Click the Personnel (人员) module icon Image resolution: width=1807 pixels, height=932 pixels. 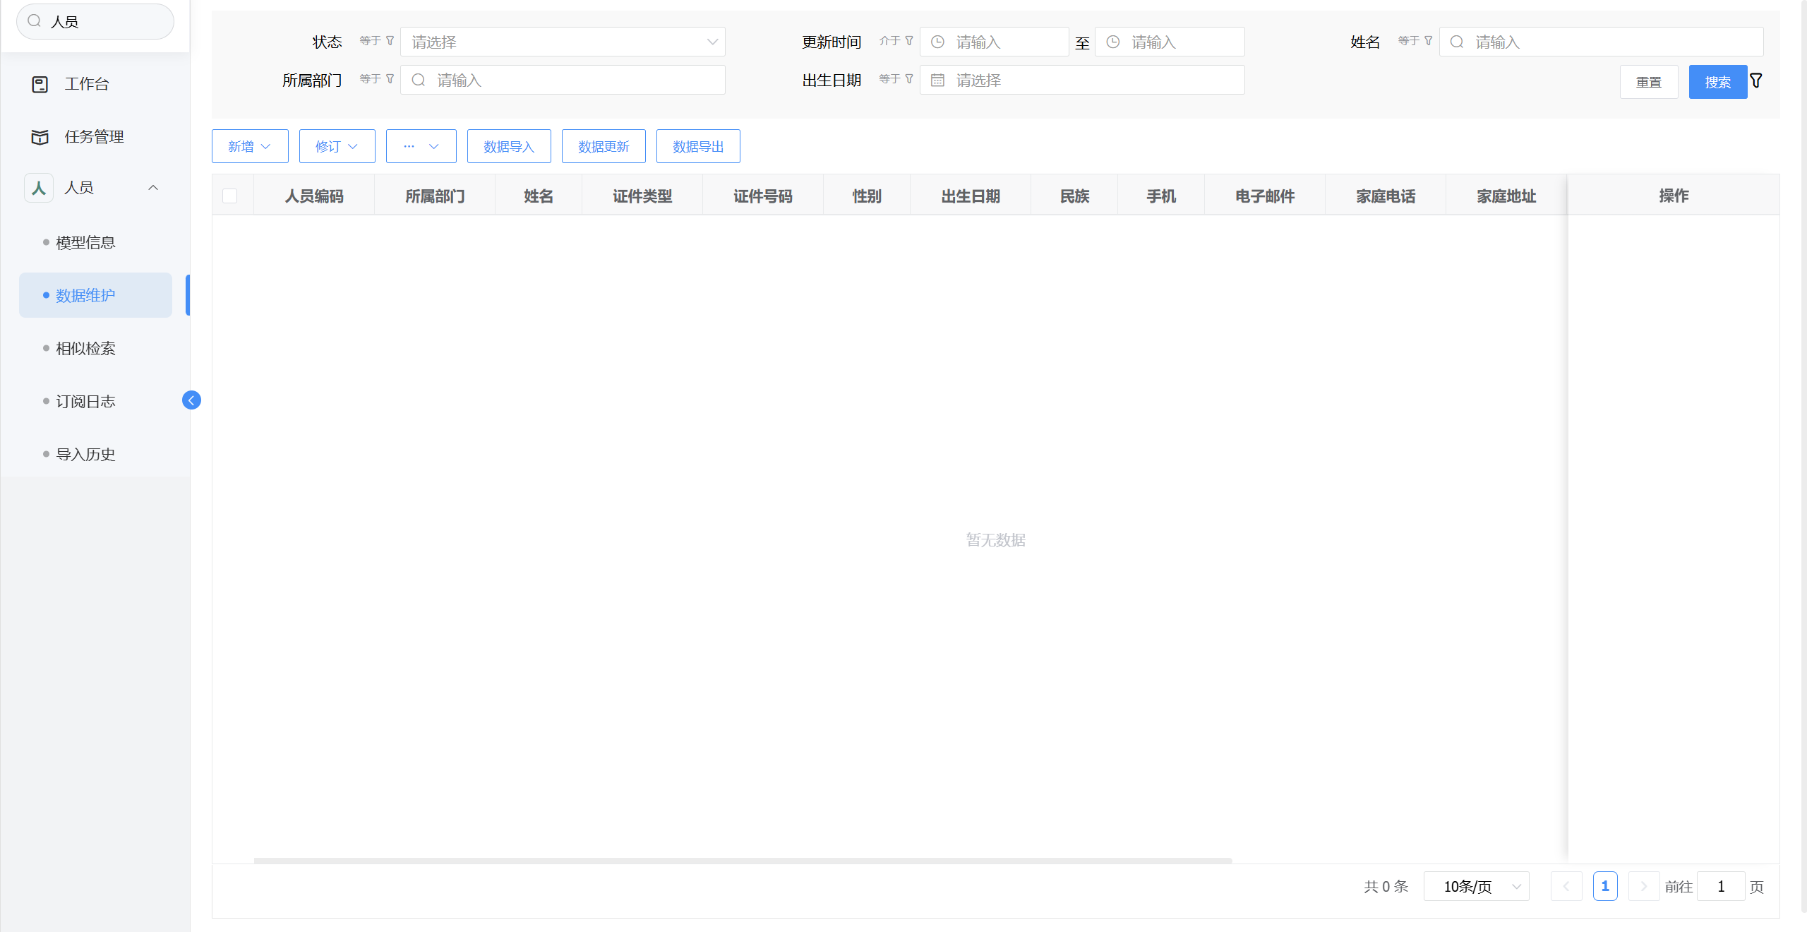click(x=39, y=188)
